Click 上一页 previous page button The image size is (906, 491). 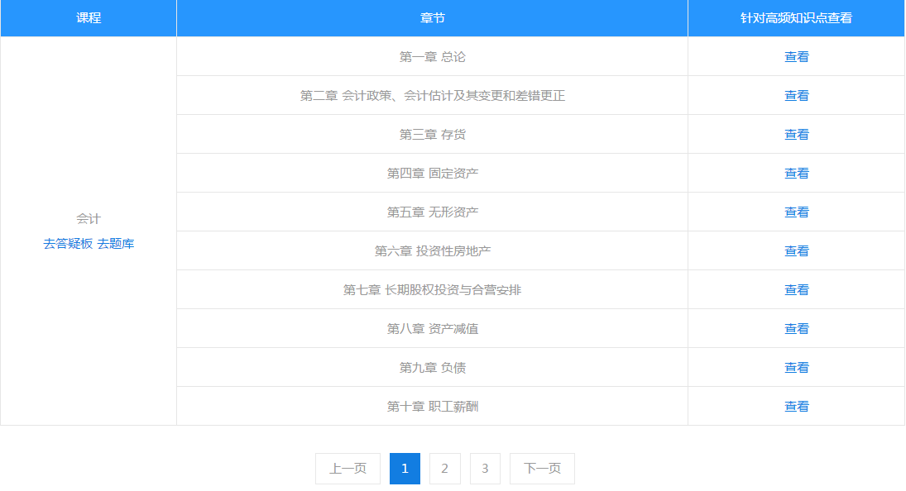click(x=348, y=469)
